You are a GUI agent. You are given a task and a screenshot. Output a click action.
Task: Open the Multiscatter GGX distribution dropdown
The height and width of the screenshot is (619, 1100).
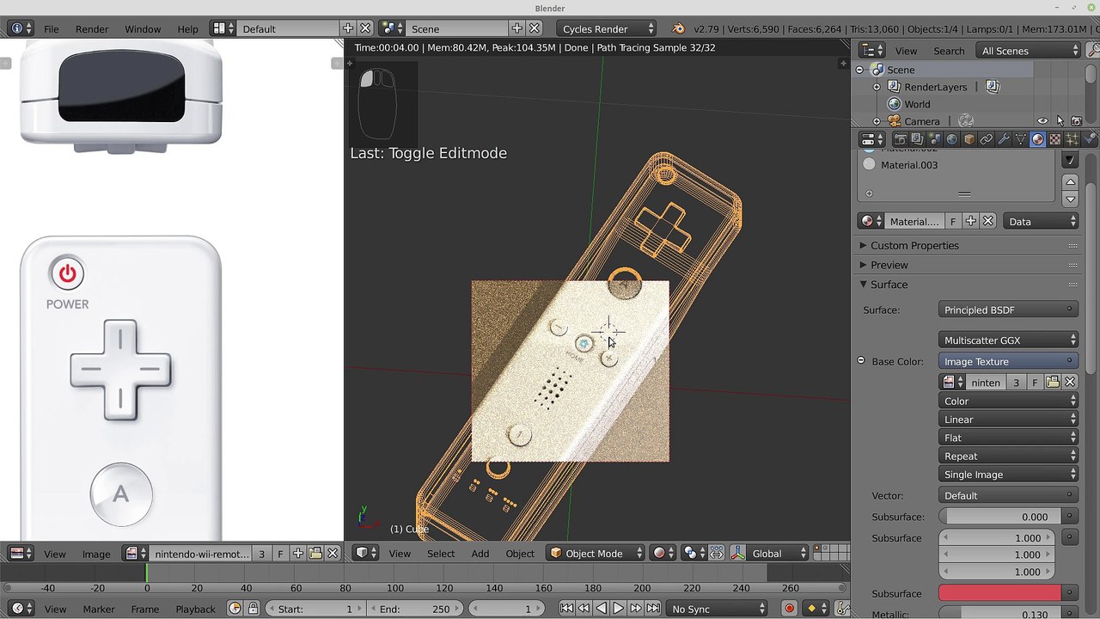[x=1009, y=340]
